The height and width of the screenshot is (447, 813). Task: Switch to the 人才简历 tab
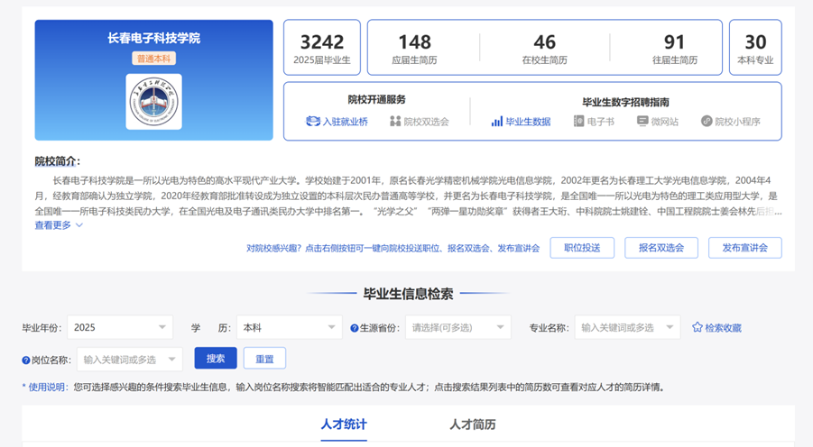click(472, 424)
